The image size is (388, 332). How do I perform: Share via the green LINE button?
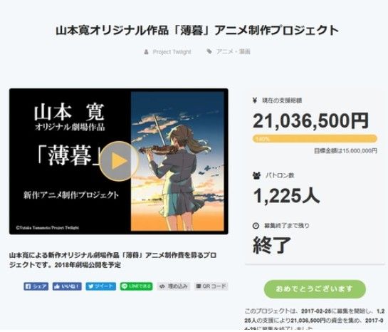(137, 286)
